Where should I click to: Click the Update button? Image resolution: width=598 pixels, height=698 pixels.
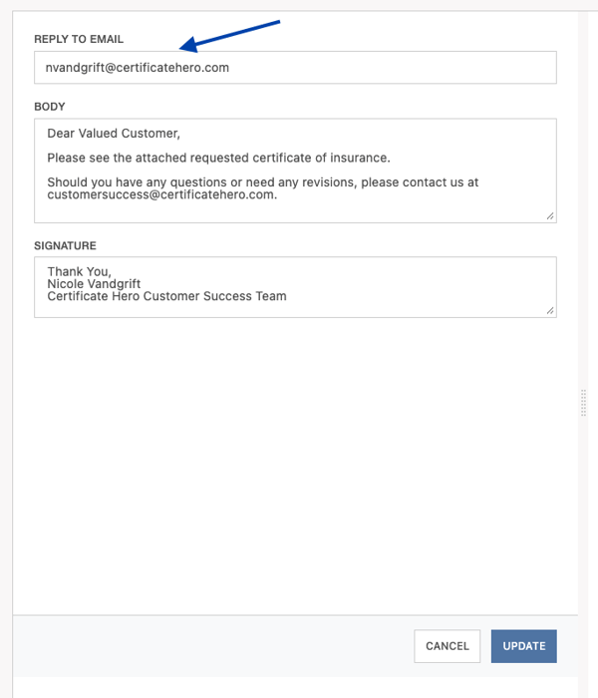pos(523,646)
